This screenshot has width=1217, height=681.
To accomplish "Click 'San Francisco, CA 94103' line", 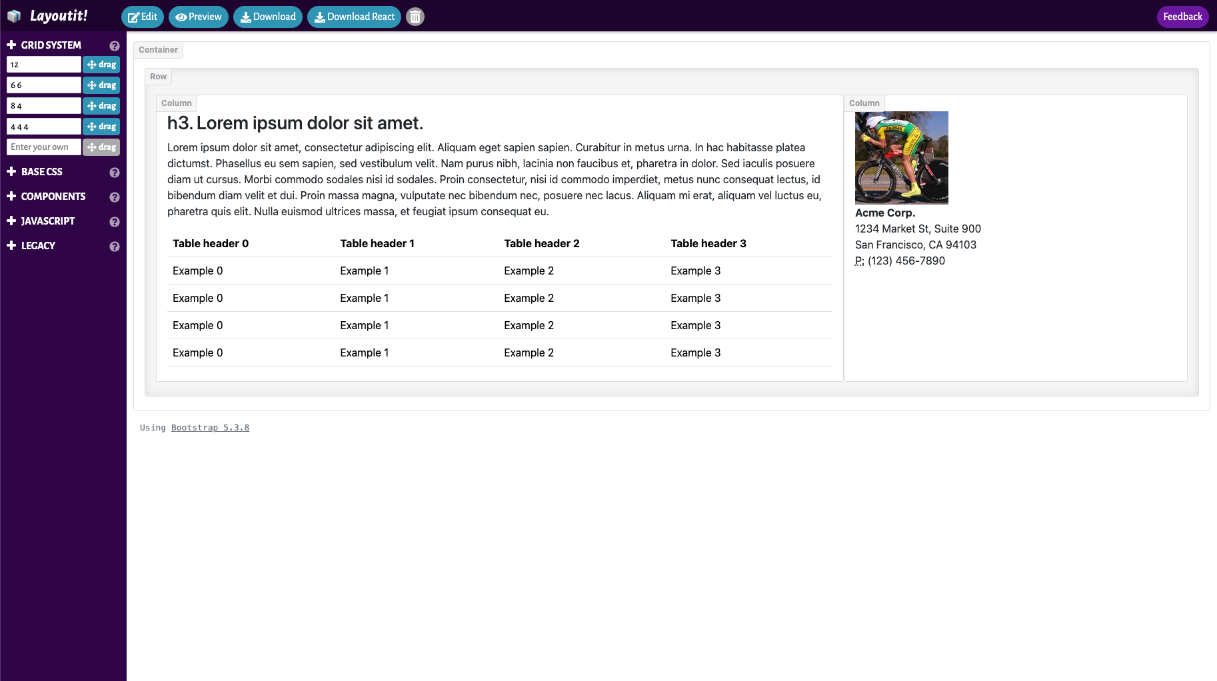I will coord(916,245).
